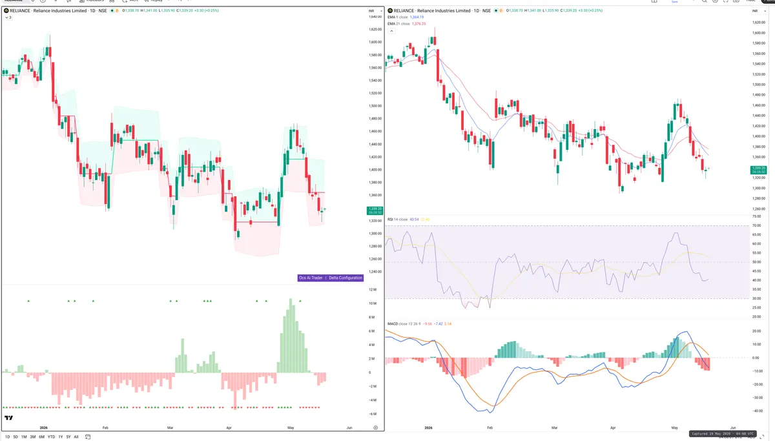
Task: Click Reliance symbol logo in right chart
Action: point(390,11)
